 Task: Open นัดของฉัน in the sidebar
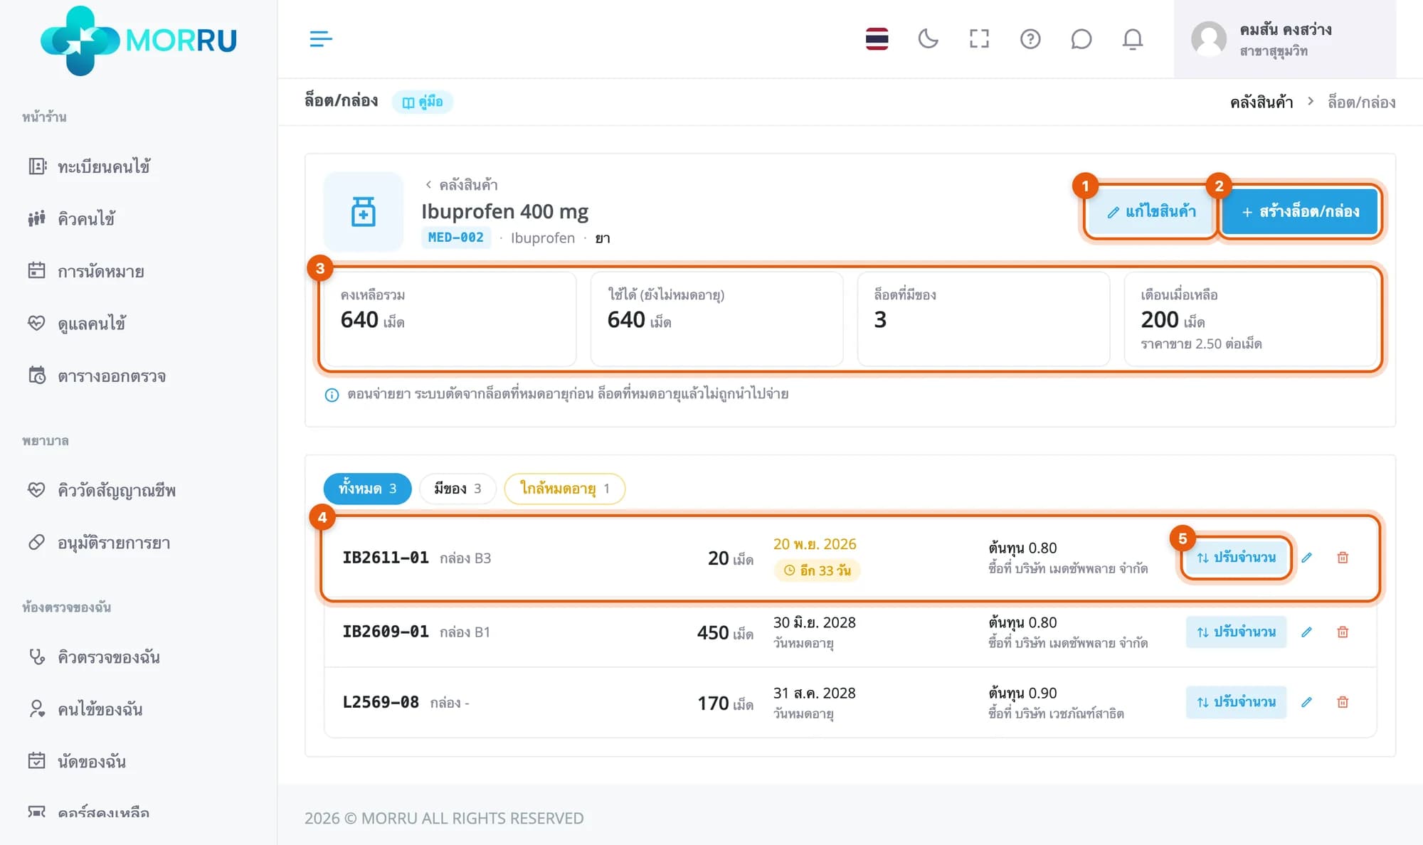coord(77,761)
